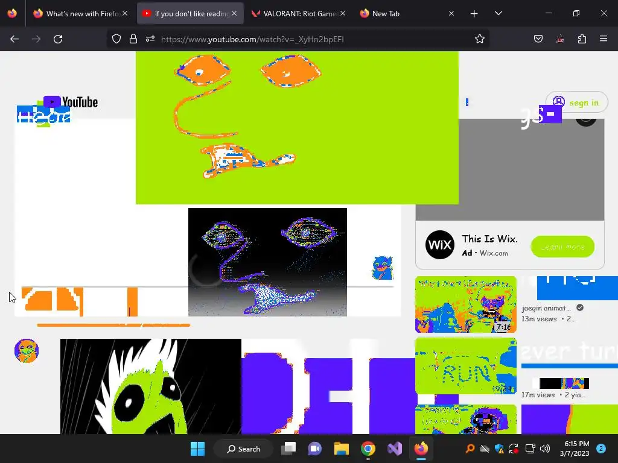Open the Windows Start menu
618x463 pixels.
pos(197,449)
